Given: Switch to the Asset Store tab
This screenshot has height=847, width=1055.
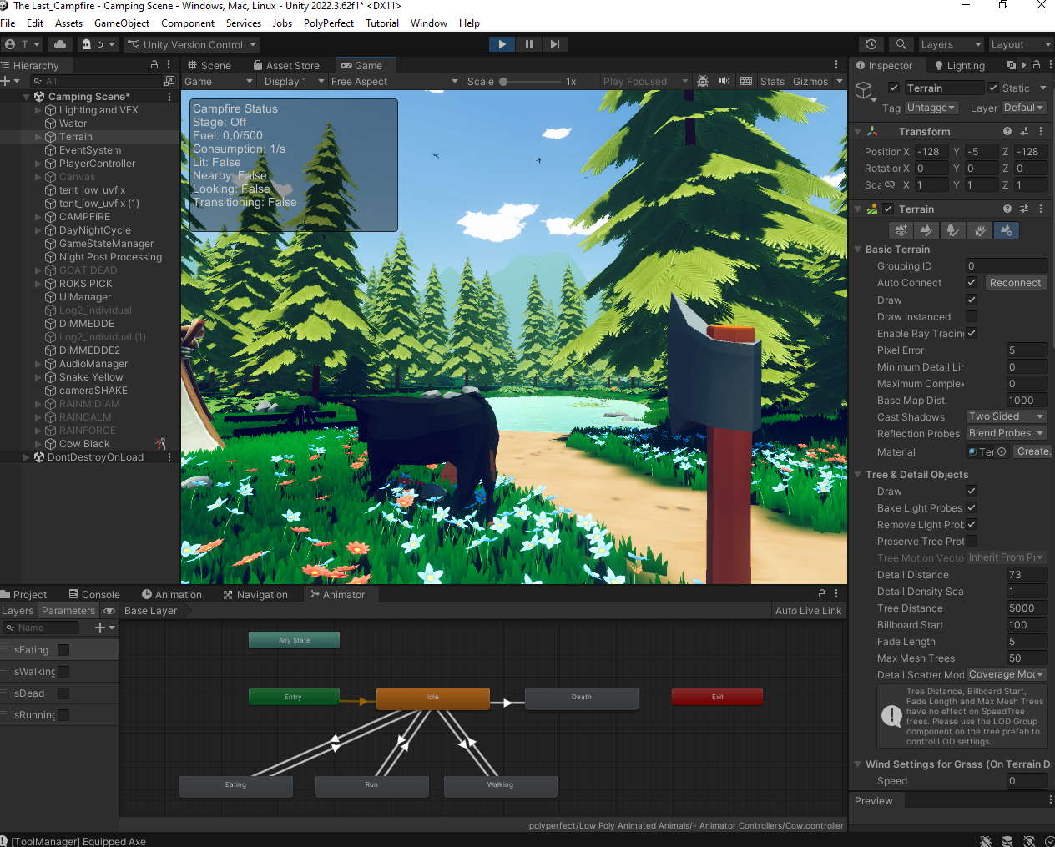Looking at the screenshot, I should [286, 65].
